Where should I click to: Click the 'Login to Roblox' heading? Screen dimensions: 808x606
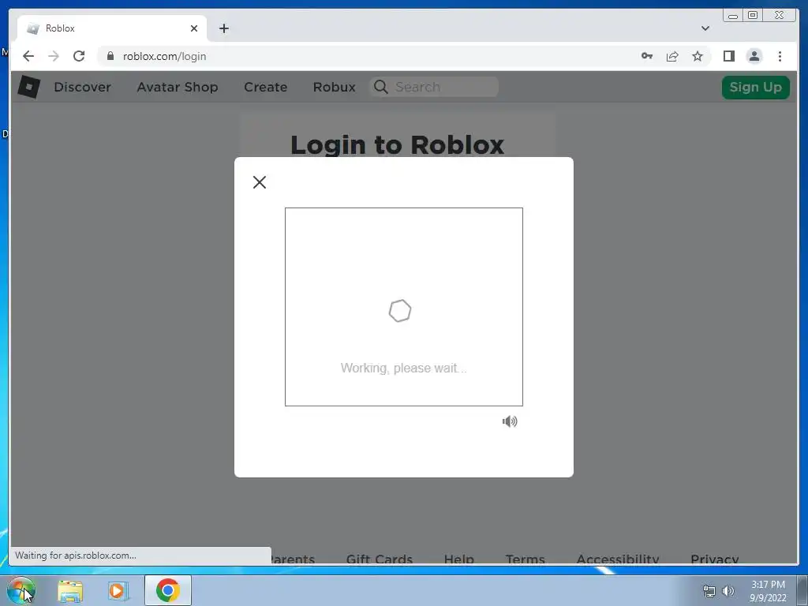pyautogui.click(x=398, y=145)
